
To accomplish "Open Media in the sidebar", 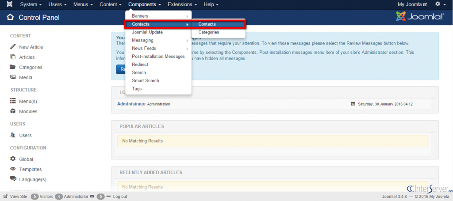I will pos(26,77).
